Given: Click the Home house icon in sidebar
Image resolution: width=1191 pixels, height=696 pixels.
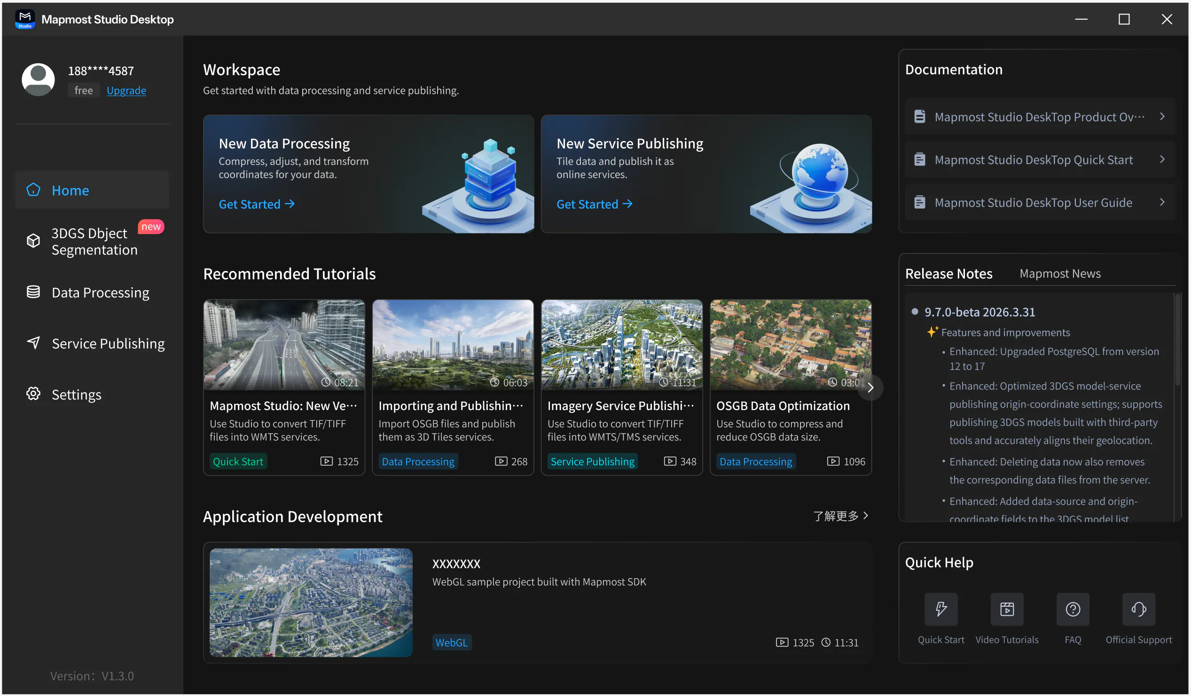Looking at the screenshot, I should coord(33,190).
